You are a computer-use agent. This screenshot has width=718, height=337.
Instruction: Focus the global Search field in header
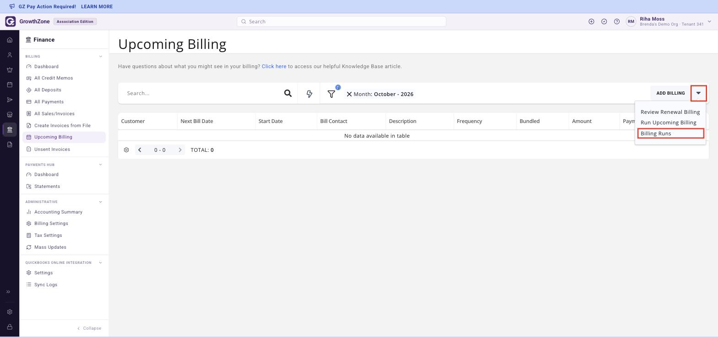342,21
